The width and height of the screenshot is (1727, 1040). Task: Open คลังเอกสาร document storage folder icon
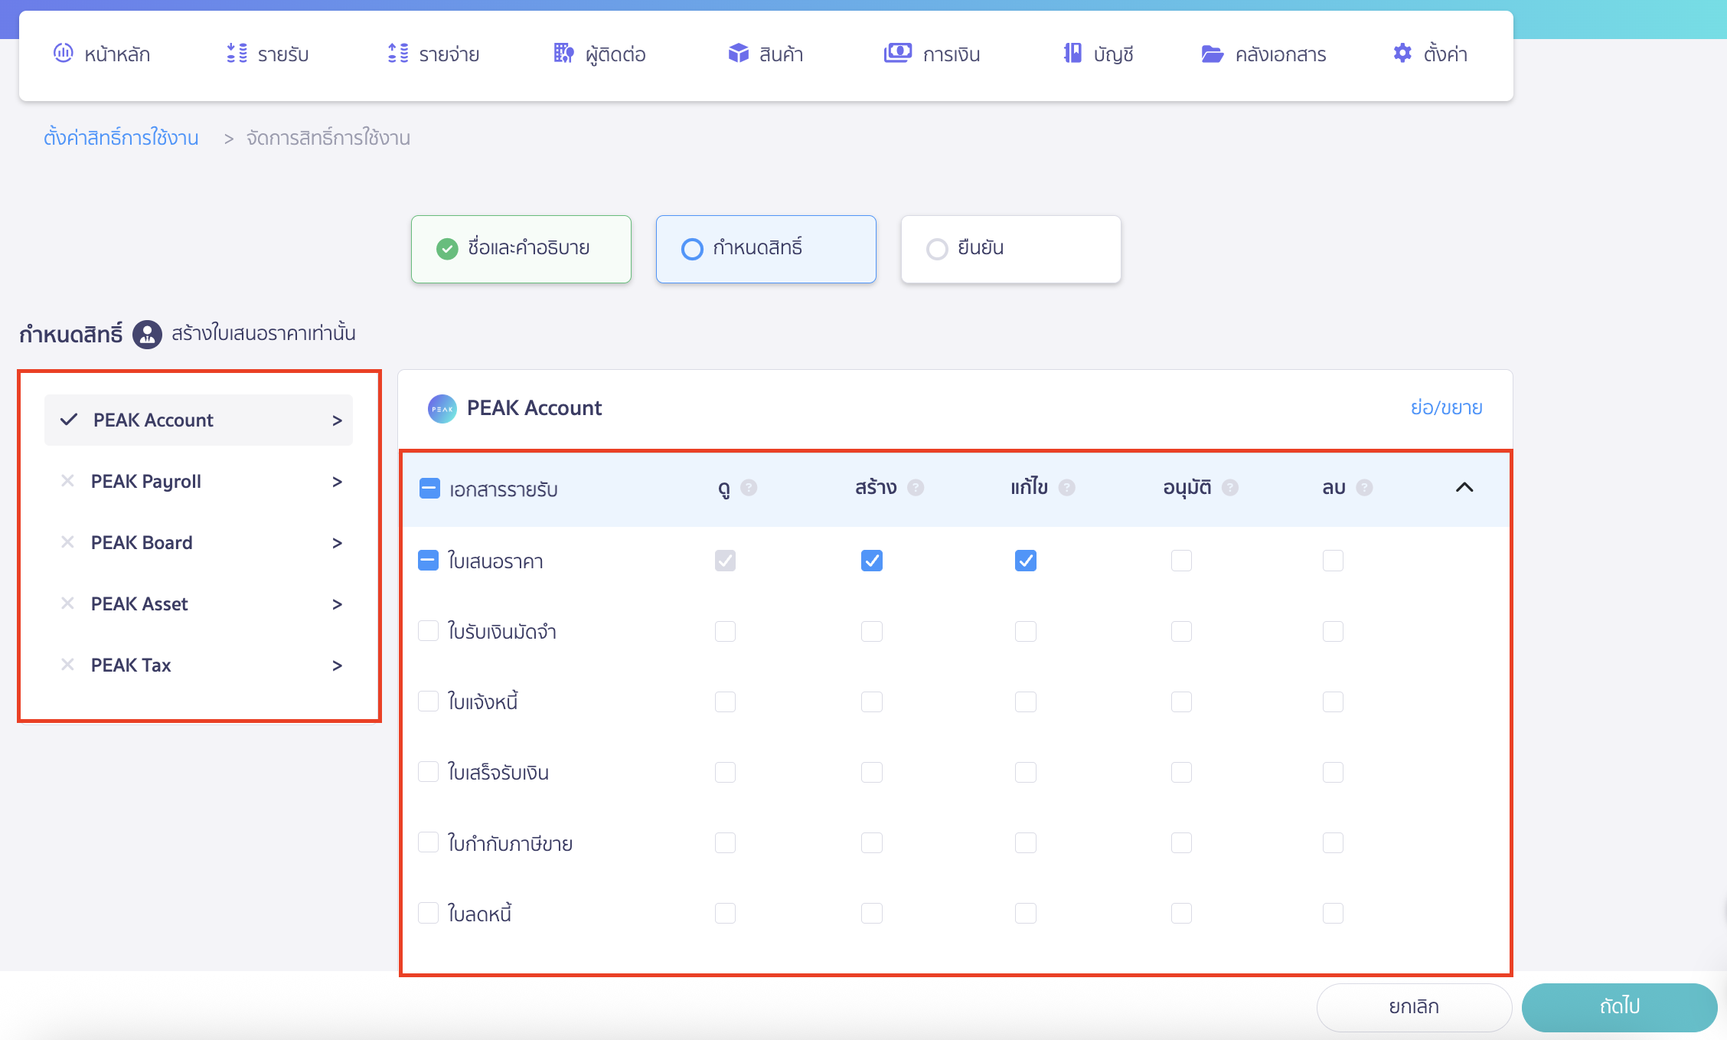[1212, 53]
